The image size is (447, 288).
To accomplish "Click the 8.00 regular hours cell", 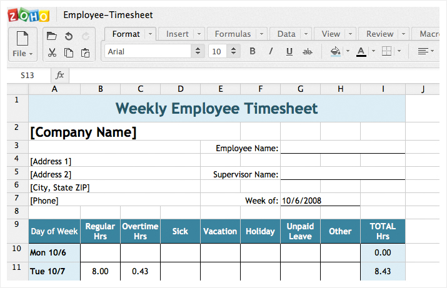I will pyautogui.click(x=101, y=271).
